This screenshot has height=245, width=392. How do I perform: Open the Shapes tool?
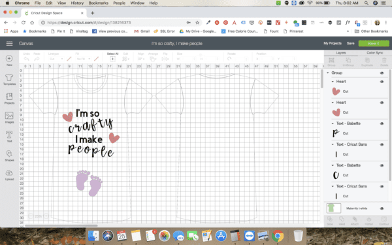tap(9, 155)
